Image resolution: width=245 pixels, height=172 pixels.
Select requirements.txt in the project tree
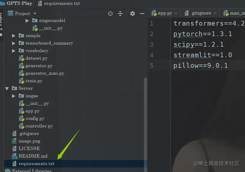[x=36, y=164]
